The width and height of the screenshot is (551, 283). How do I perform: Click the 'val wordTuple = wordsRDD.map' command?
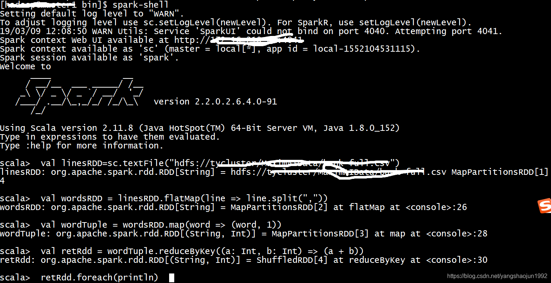[x=161, y=225]
